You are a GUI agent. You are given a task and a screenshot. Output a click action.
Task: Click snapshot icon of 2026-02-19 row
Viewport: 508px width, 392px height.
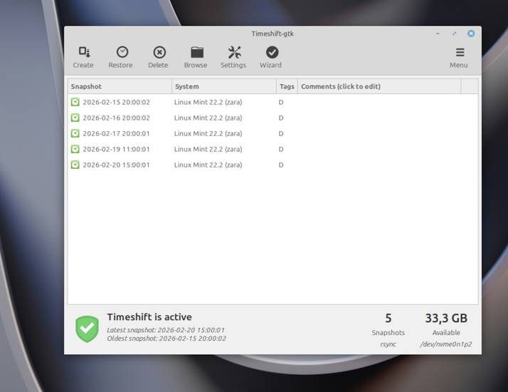(75, 149)
